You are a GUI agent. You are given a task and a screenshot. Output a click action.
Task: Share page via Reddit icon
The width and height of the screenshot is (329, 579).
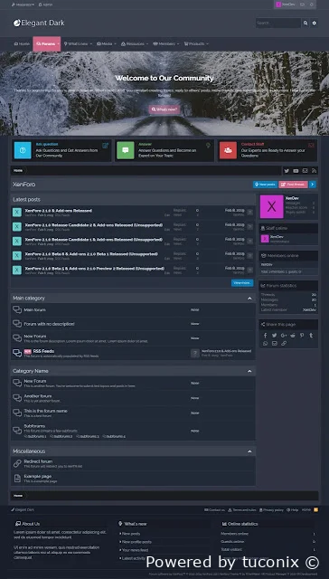(x=293, y=336)
